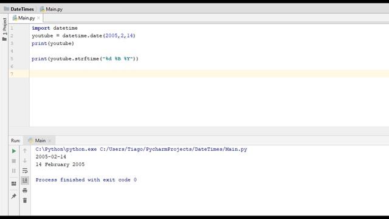The height and width of the screenshot is (219, 389).
Task: Click the stop process icon
Action: (x=14, y=161)
